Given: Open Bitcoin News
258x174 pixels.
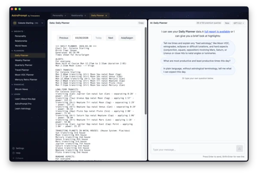Looking at the screenshot, I should pyautogui.click(x=21, y=89).
